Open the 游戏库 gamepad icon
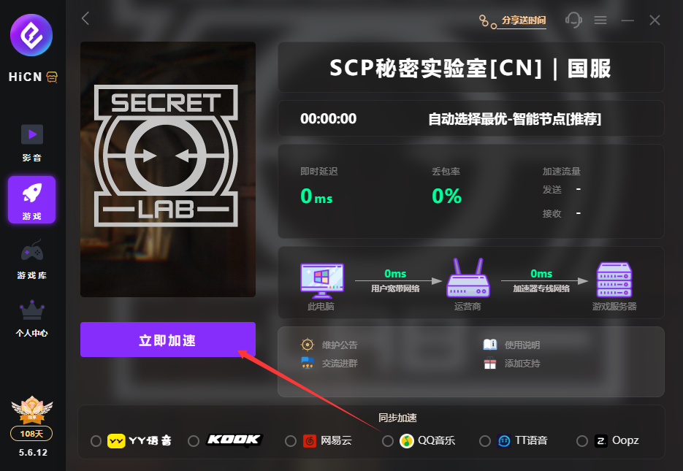683x471 pixels. (32, 250)
